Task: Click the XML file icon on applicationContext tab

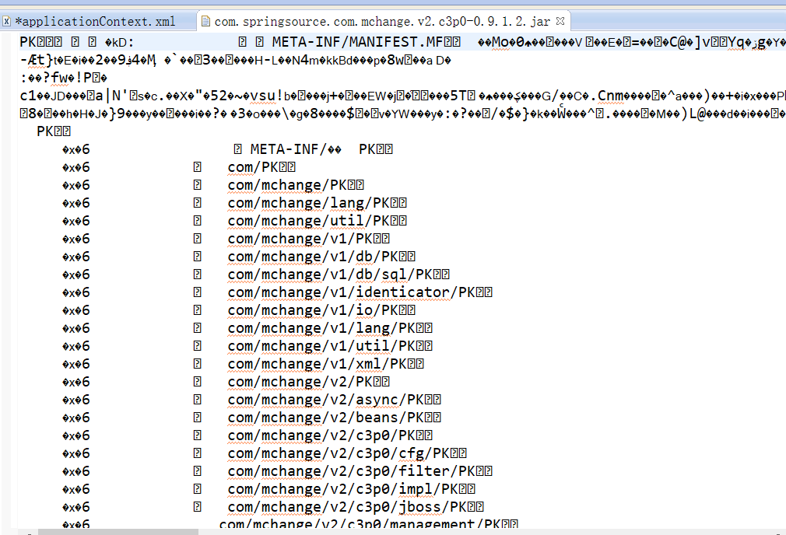Action: [6, 21]
